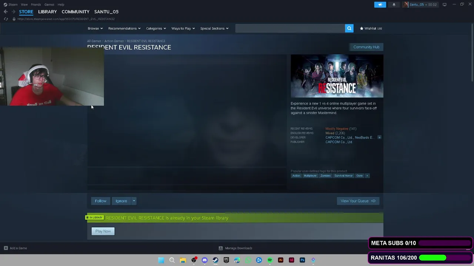Click the Manage Downloads icon
Viewport: 474px width, 266px height.
tap(221, 248)
